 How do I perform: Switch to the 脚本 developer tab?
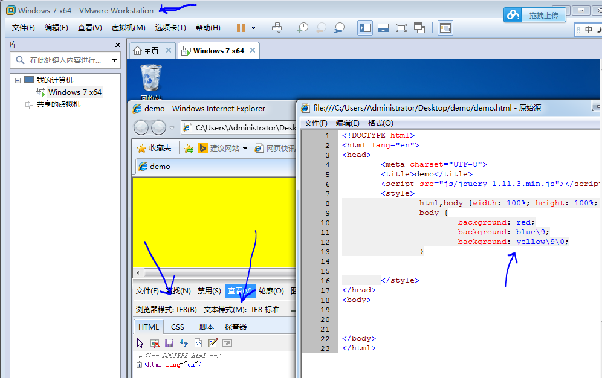[207, 327]
